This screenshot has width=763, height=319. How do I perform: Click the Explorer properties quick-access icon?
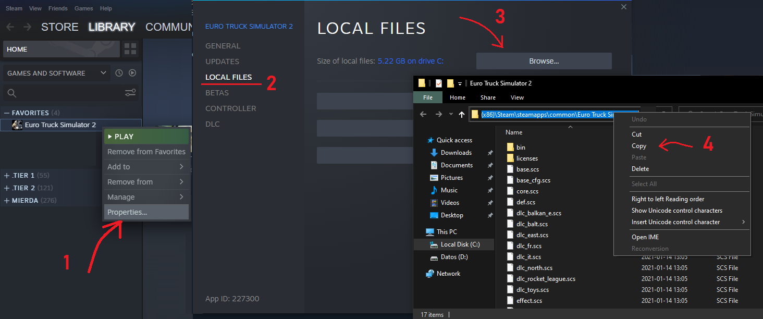[x=439, y=83]
